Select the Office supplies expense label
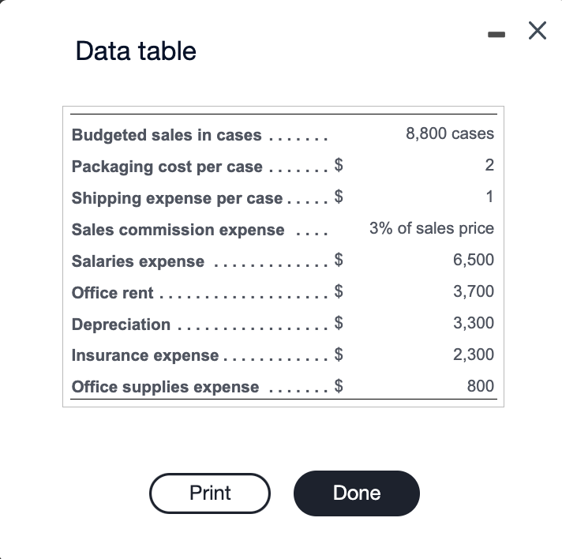 point(165,387)
